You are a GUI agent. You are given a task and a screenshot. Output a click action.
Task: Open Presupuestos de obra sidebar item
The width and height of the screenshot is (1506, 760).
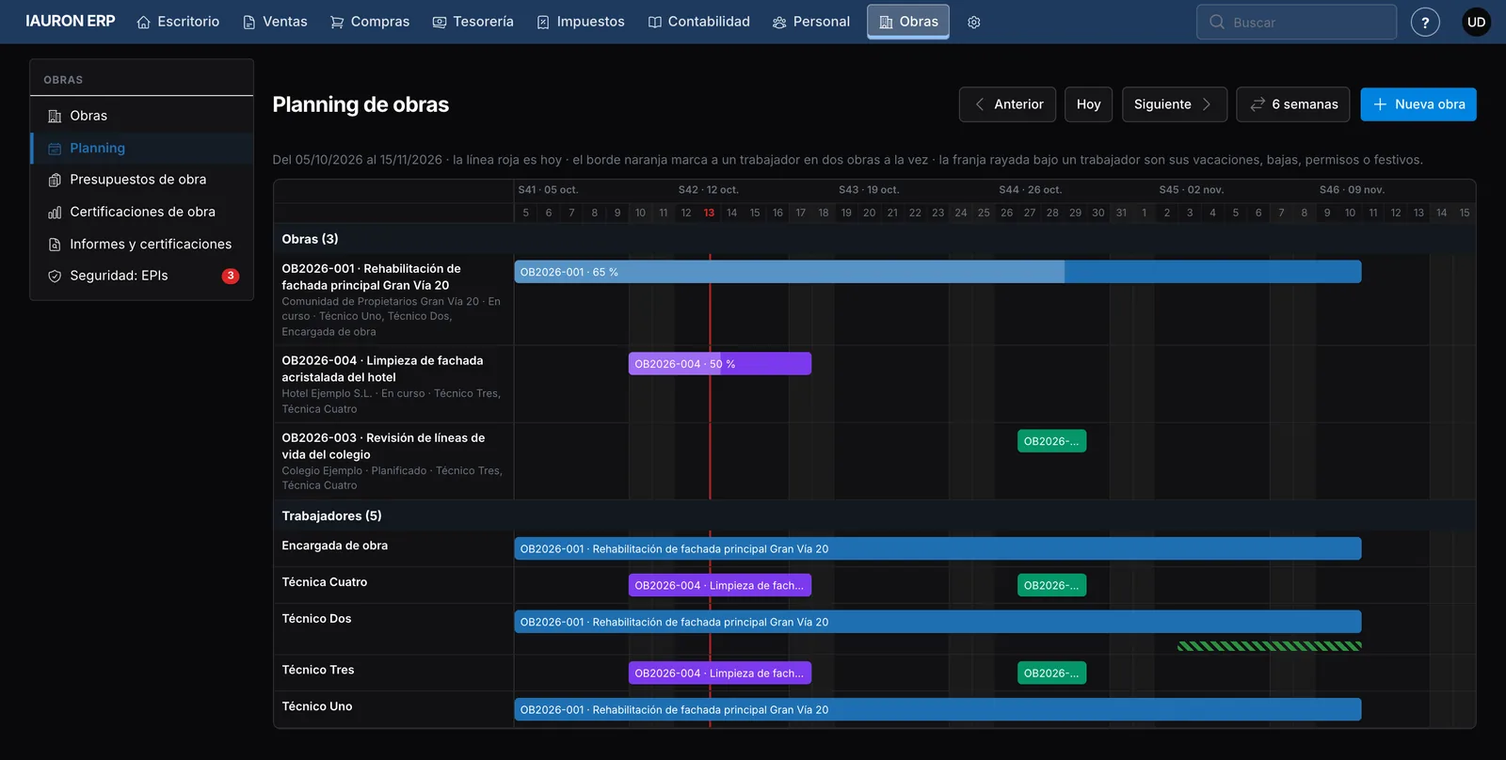tap(142, 180)
